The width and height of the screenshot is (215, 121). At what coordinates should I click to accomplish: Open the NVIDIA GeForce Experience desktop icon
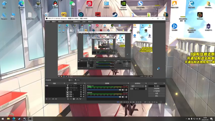123,5
